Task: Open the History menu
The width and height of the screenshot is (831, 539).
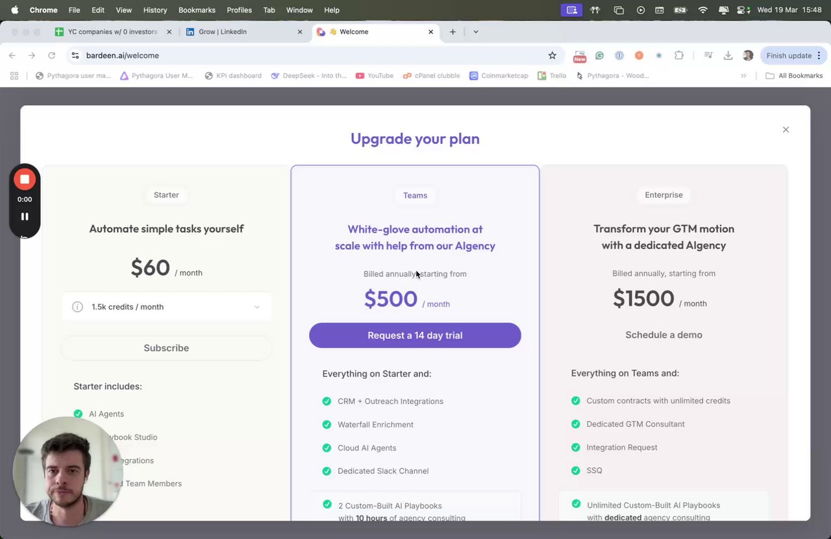Action: [155, 10]
